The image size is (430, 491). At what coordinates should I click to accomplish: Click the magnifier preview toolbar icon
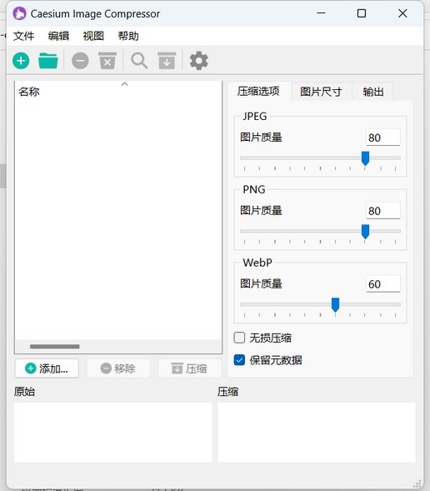pos(139,61)
